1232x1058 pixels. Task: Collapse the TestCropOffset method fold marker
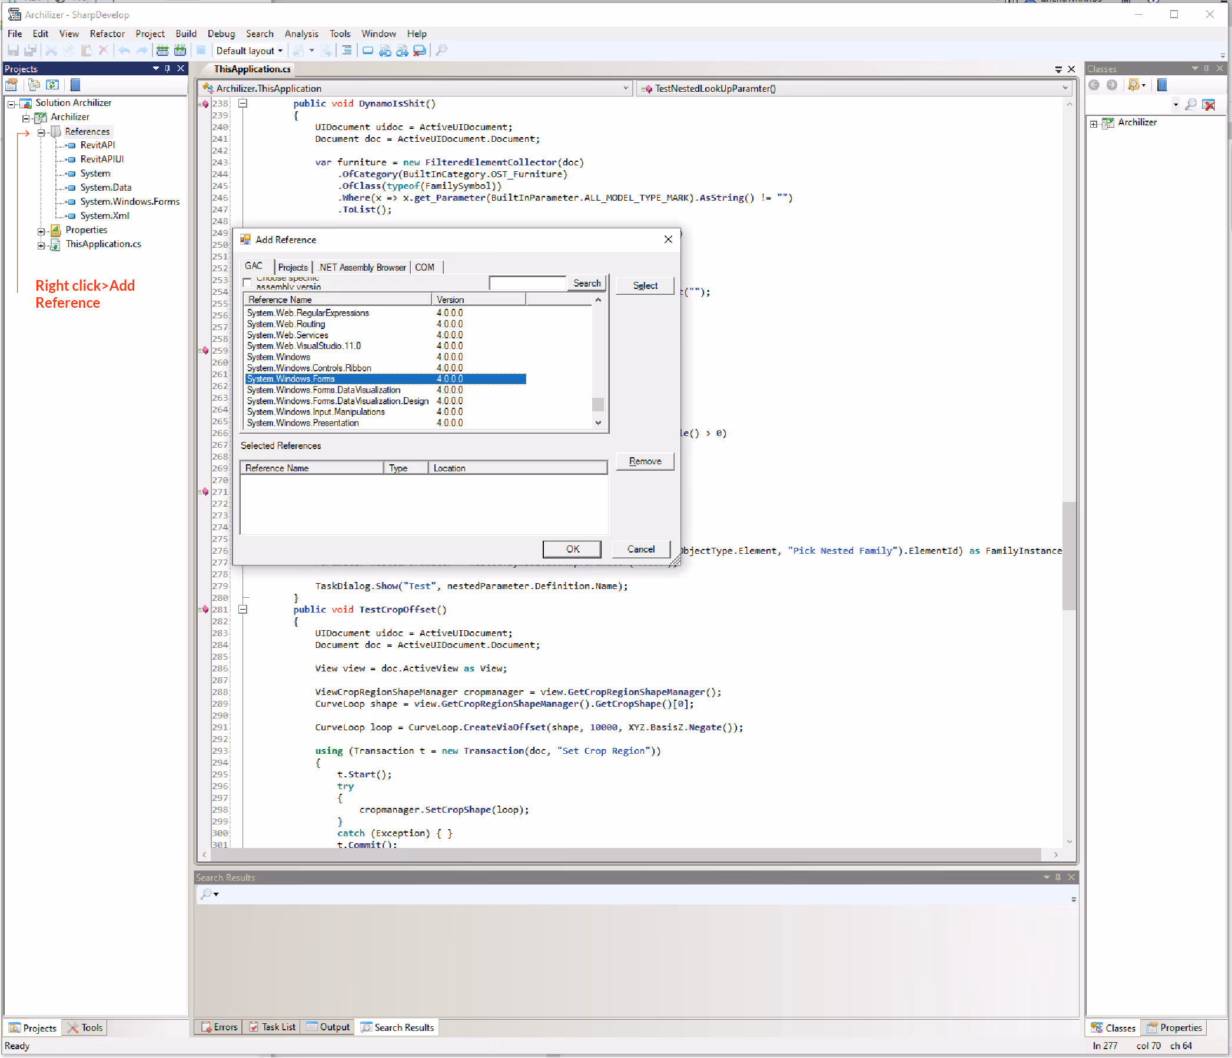tap(243, 609)
